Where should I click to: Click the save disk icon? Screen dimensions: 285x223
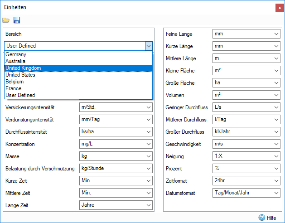click(17, 20)
